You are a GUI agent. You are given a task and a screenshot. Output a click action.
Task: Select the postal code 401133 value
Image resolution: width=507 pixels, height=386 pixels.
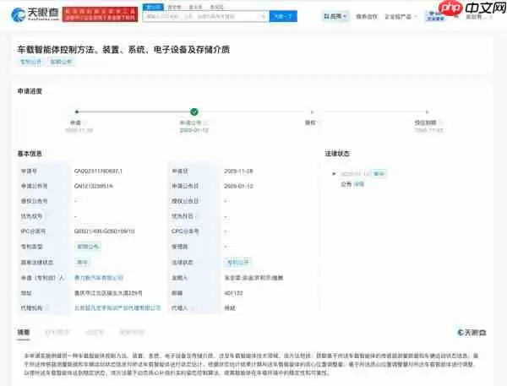(233, 293)
